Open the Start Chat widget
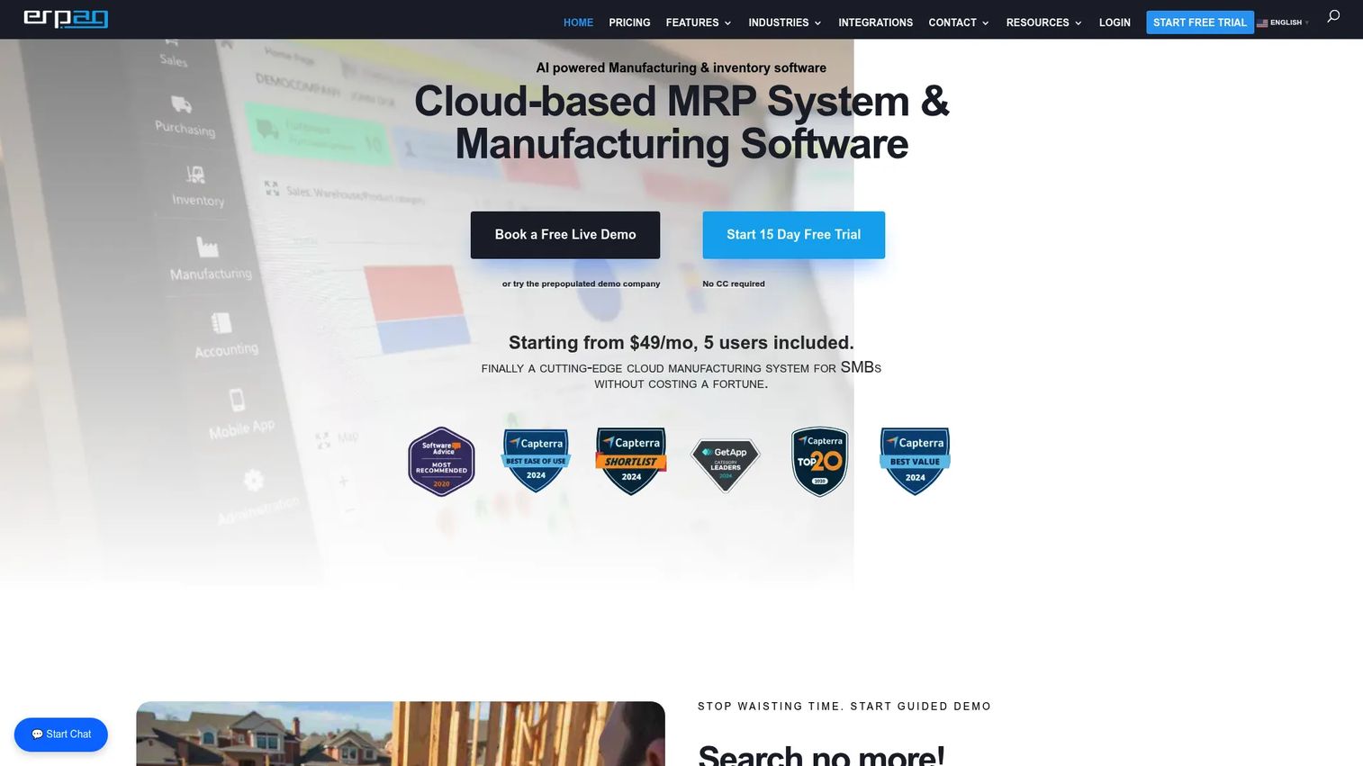The width and height of the screenshot is (1363, 766). click(x=61, y=734)
